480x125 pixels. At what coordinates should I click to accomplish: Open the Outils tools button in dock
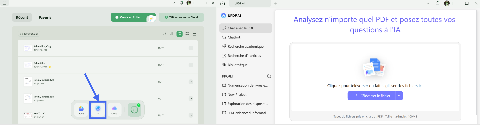[81, 110]
